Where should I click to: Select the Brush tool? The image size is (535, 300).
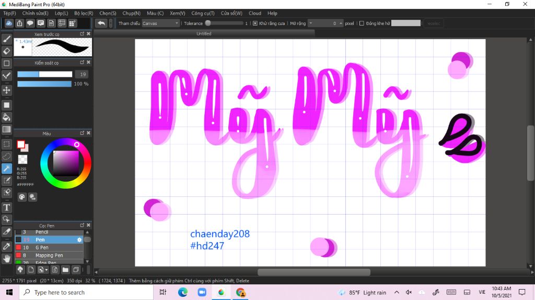[6, 39]
